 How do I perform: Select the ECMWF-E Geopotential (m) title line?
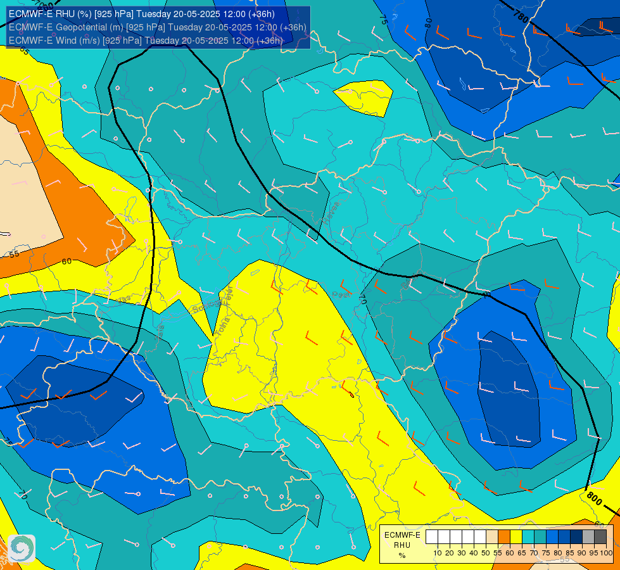(x=157, y=27)
